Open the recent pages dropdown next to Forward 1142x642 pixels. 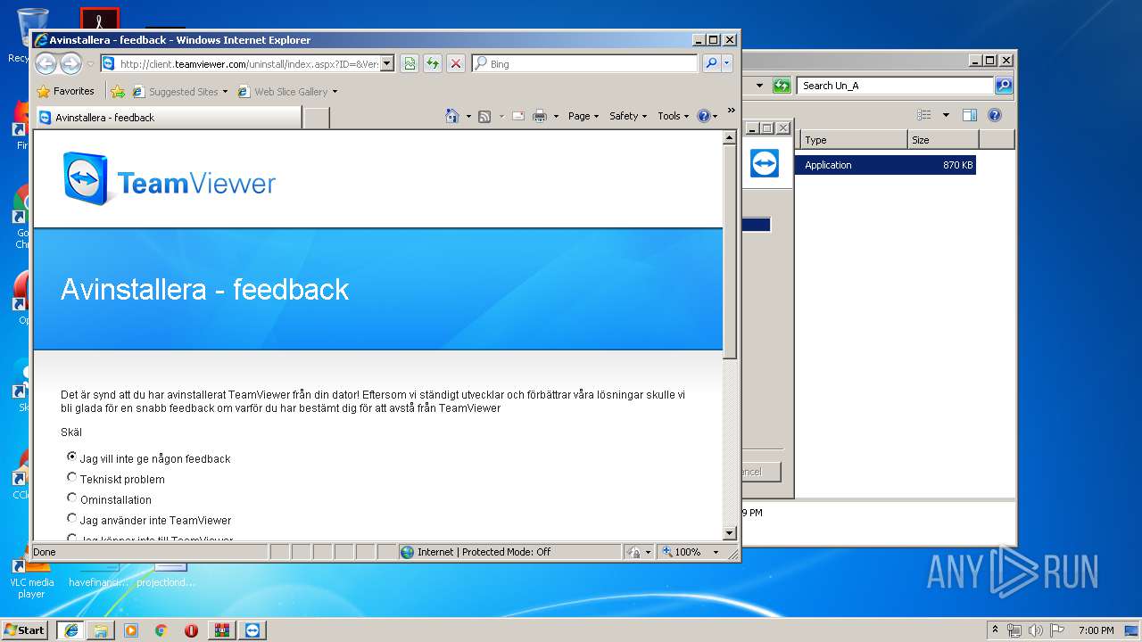90,64
